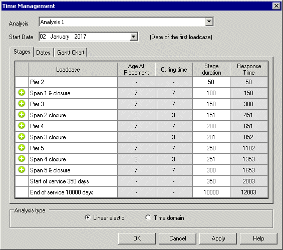
Task: Open the Start Date calendar dropdown
Action: (133, 37)
